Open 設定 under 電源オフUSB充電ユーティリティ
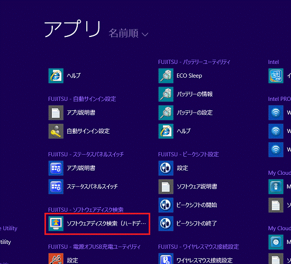This screenshot has height=264, width=291. coord(63,259)
